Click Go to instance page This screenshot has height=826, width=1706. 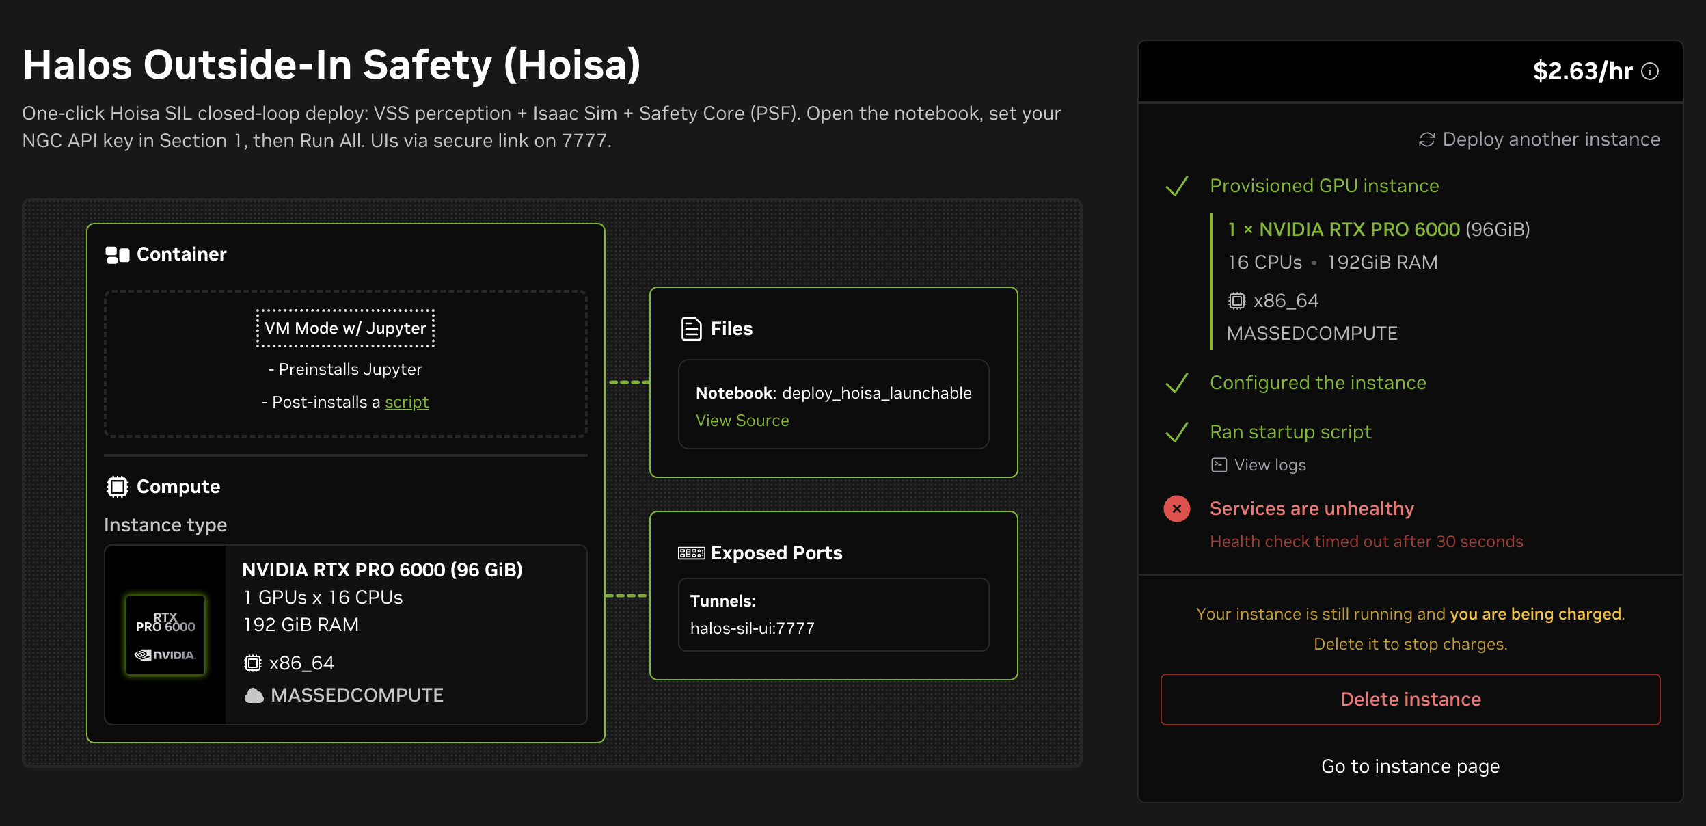pyautogui.click(x=1411, y=767)
